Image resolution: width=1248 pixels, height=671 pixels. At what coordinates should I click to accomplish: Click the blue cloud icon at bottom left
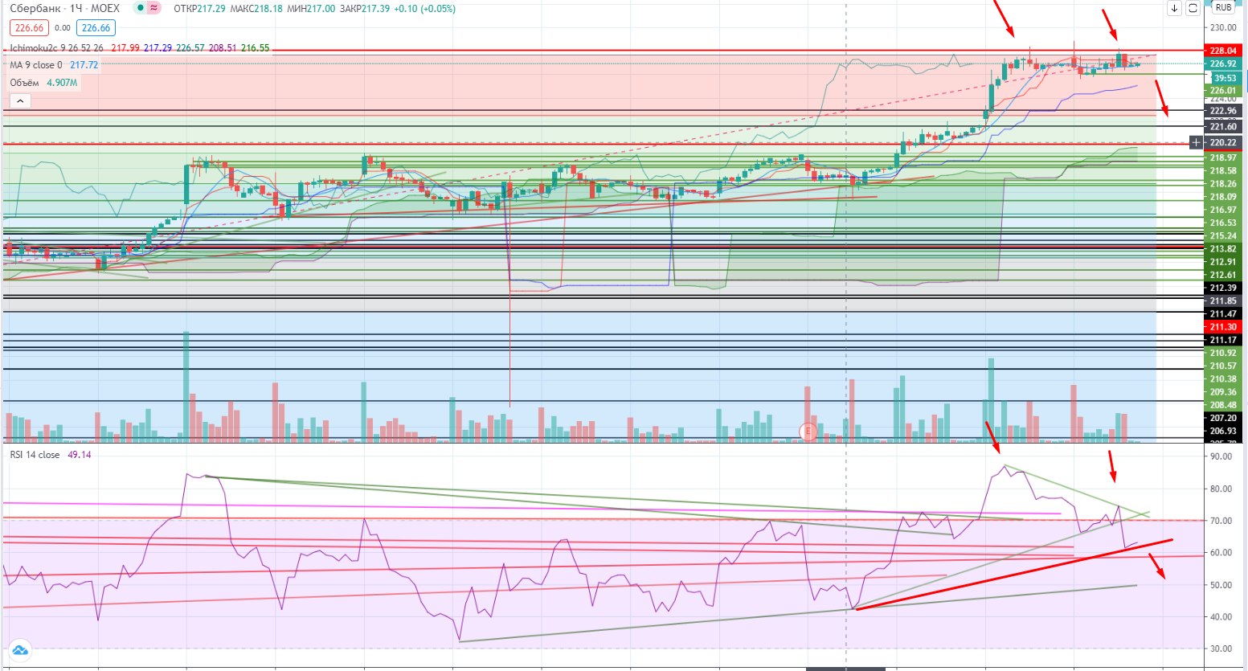coord(19,649)
